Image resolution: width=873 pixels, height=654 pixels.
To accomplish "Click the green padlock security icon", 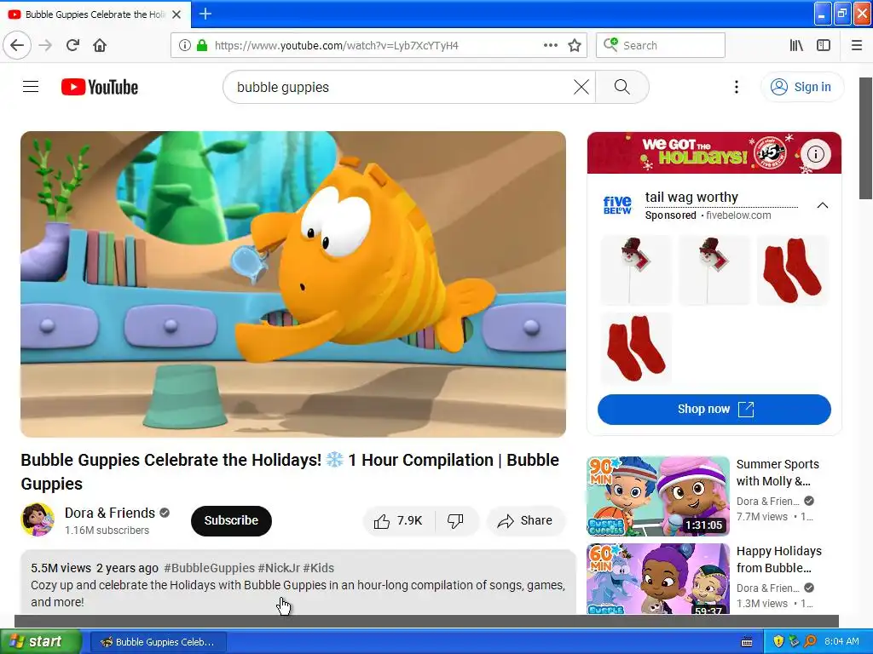I will click(x=201, y=45).
